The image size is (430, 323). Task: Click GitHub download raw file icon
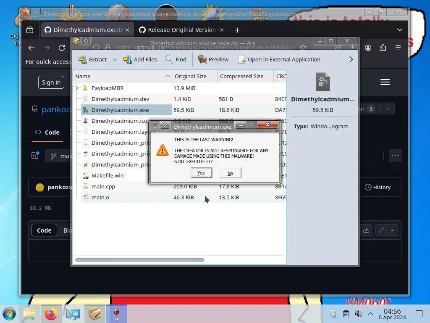(x=366, y=230)
